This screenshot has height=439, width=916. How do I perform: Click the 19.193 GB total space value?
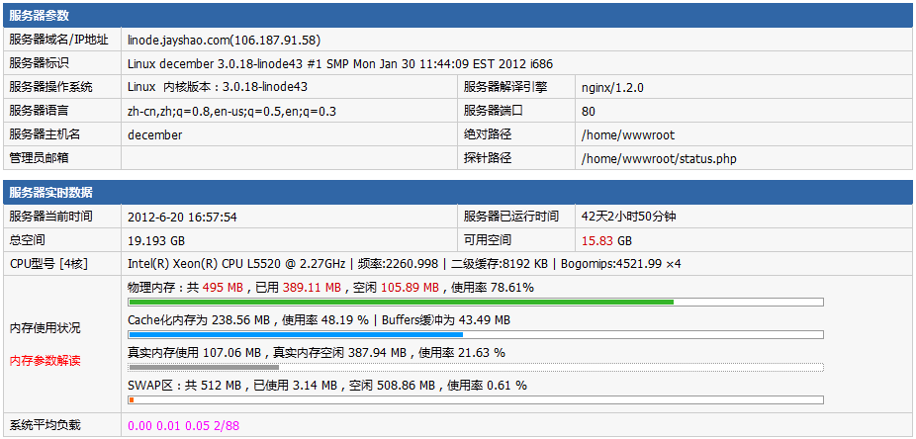[x=156, y=240]
